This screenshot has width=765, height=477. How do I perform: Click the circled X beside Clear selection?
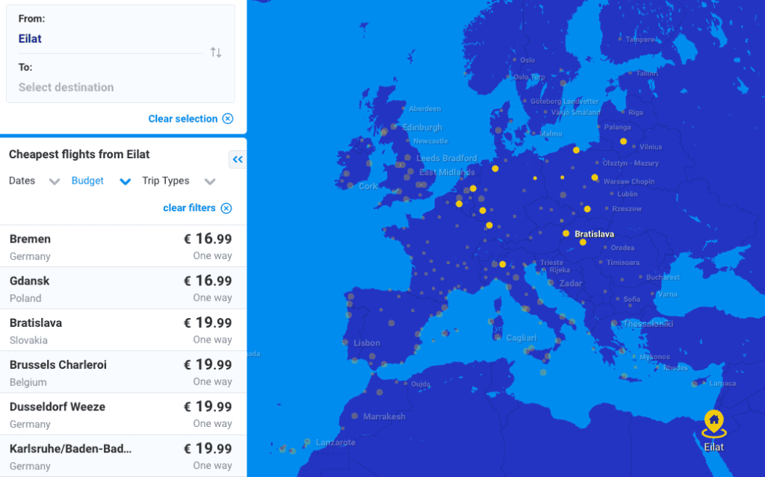coord(228,119)
